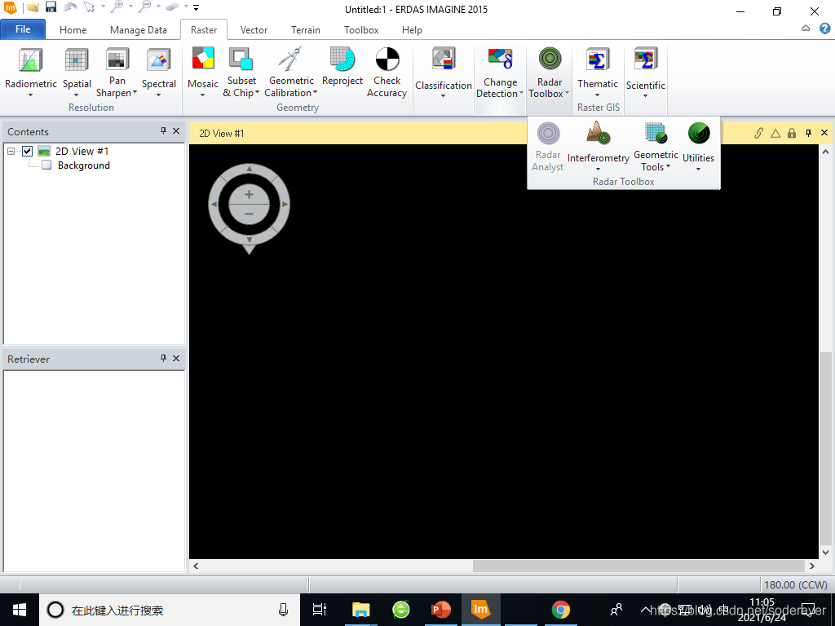Toggle the pin on Retriever panel
This screenshot has width=835, height=626.
163,359
